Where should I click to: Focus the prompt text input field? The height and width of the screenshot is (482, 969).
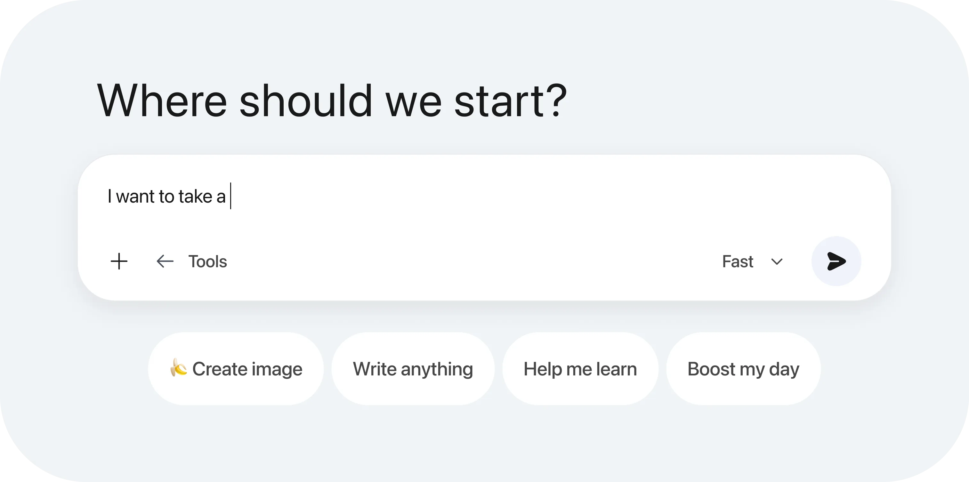click(x=484, y=196)
